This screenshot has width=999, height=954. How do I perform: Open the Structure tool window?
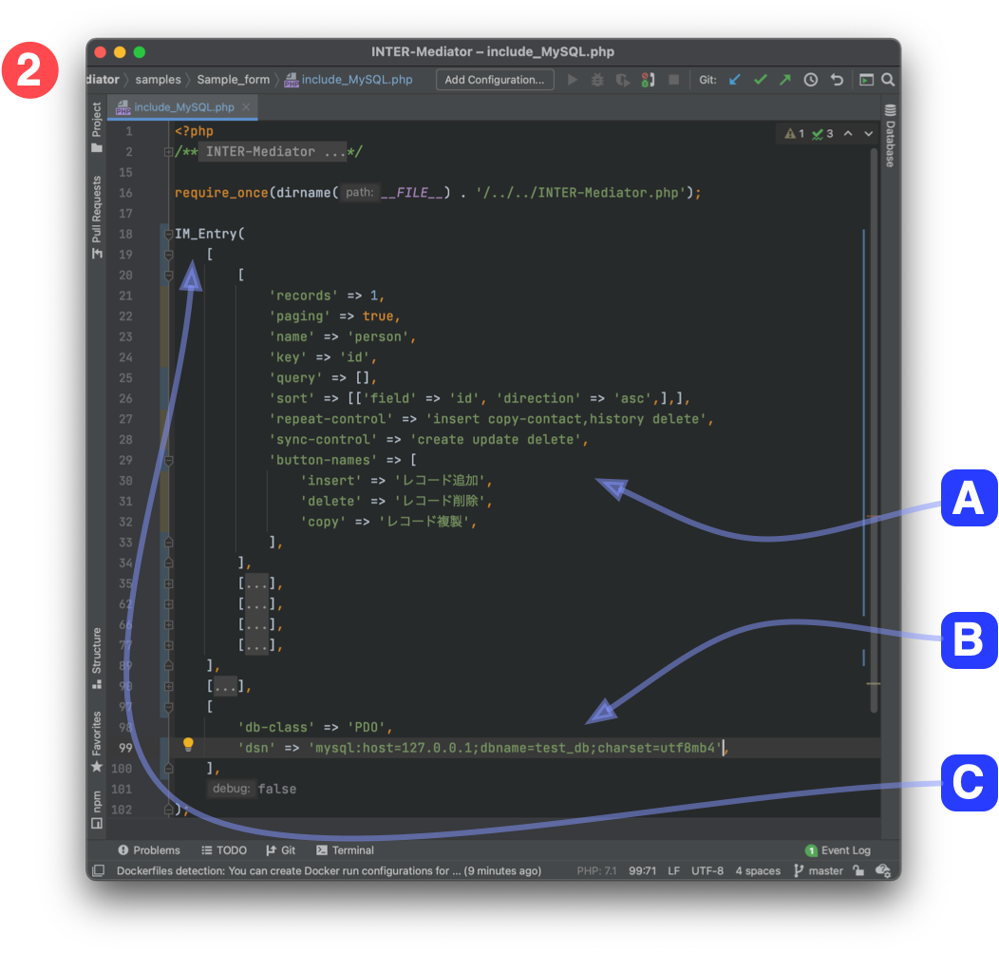(96, 658)
